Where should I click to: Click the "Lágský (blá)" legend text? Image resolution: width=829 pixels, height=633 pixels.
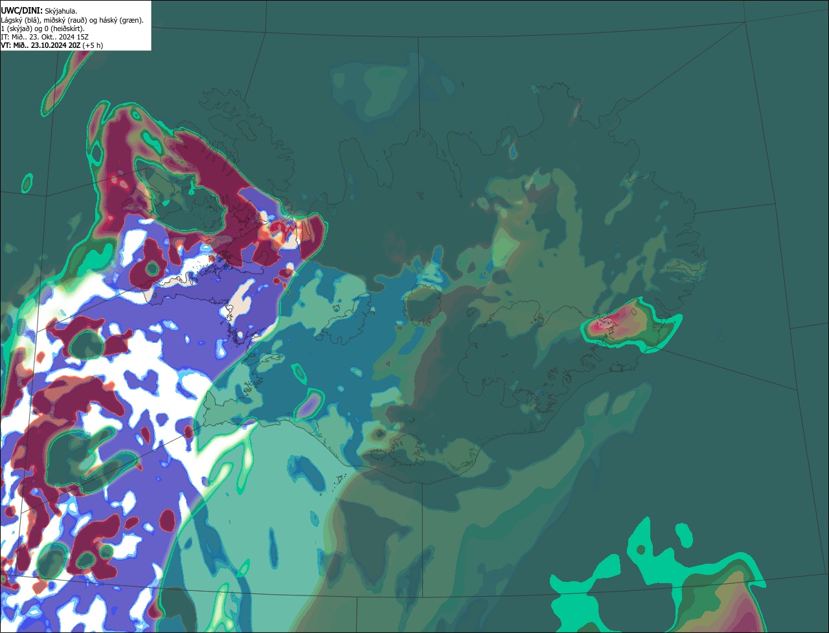pyautogui.click(x=20, y=21)
